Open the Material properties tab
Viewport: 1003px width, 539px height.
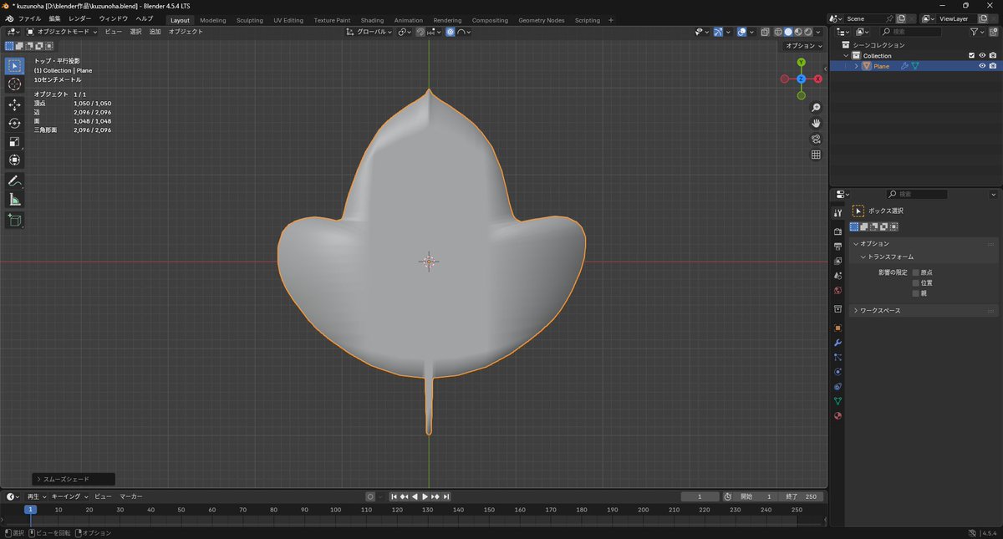[x=838, y=415]
